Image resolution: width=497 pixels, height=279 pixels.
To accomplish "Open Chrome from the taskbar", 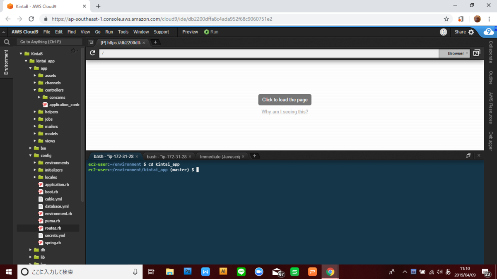I will (x=330, y=272).
